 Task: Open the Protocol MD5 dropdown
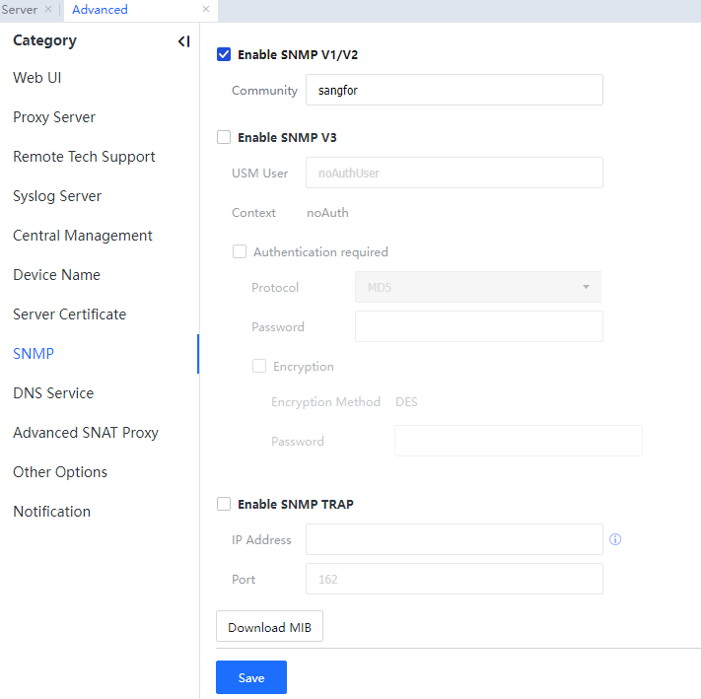point(477,288)
